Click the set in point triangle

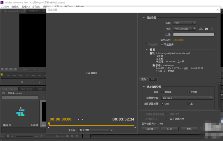[78, 119]
